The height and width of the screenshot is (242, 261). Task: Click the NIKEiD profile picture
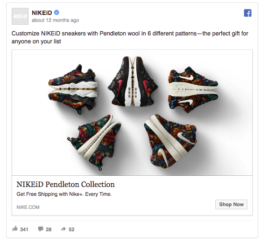click(20, 16)
